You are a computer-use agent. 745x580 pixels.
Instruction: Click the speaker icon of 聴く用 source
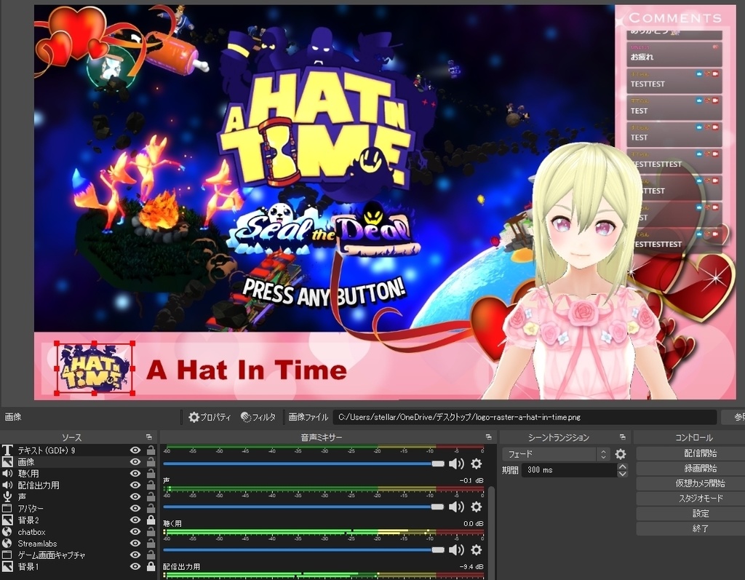[x=7, y=474]
